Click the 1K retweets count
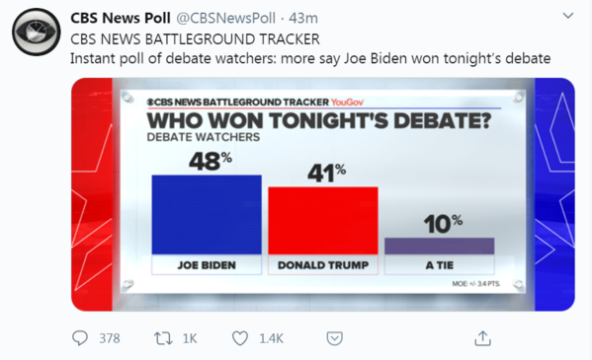The height and width of the screenshot is (360, 592). [x=190, y=338]
